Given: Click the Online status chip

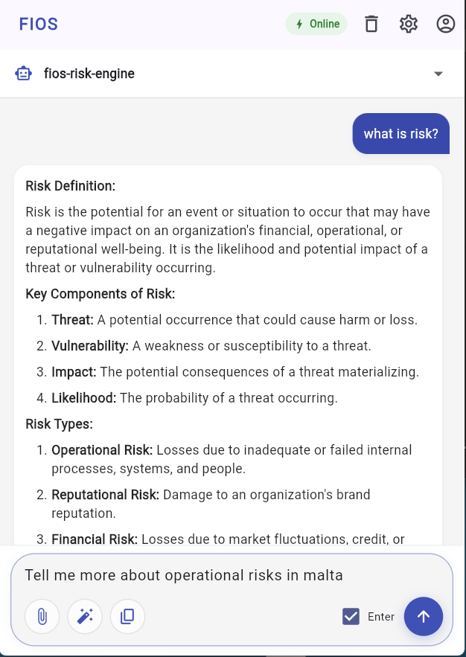Looking at the screenshot, I should tap(317, 24).
